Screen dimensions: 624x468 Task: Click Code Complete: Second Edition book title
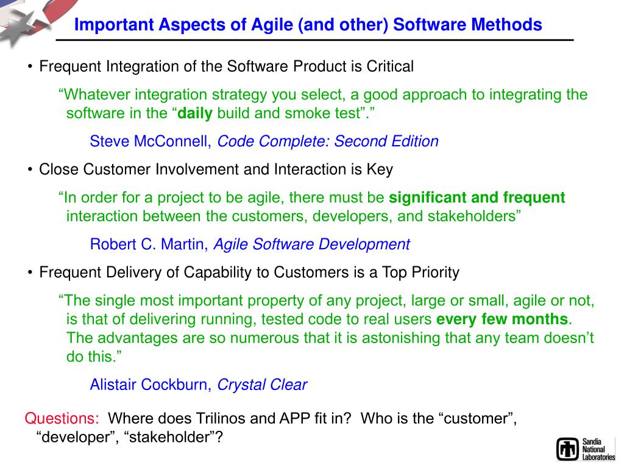(x=327, y=141)
